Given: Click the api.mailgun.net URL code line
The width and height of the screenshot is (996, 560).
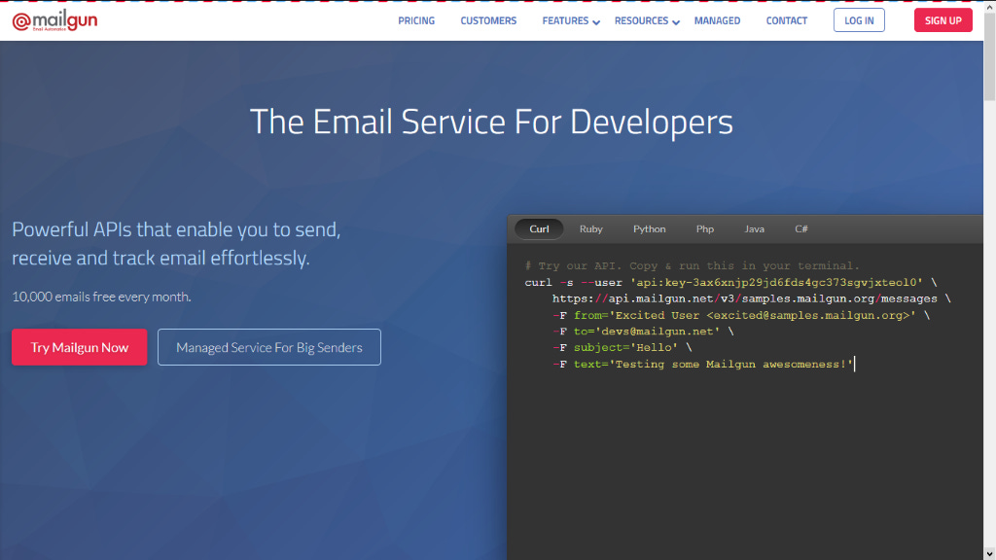Looking at the screenshot, I should point(751,299).
